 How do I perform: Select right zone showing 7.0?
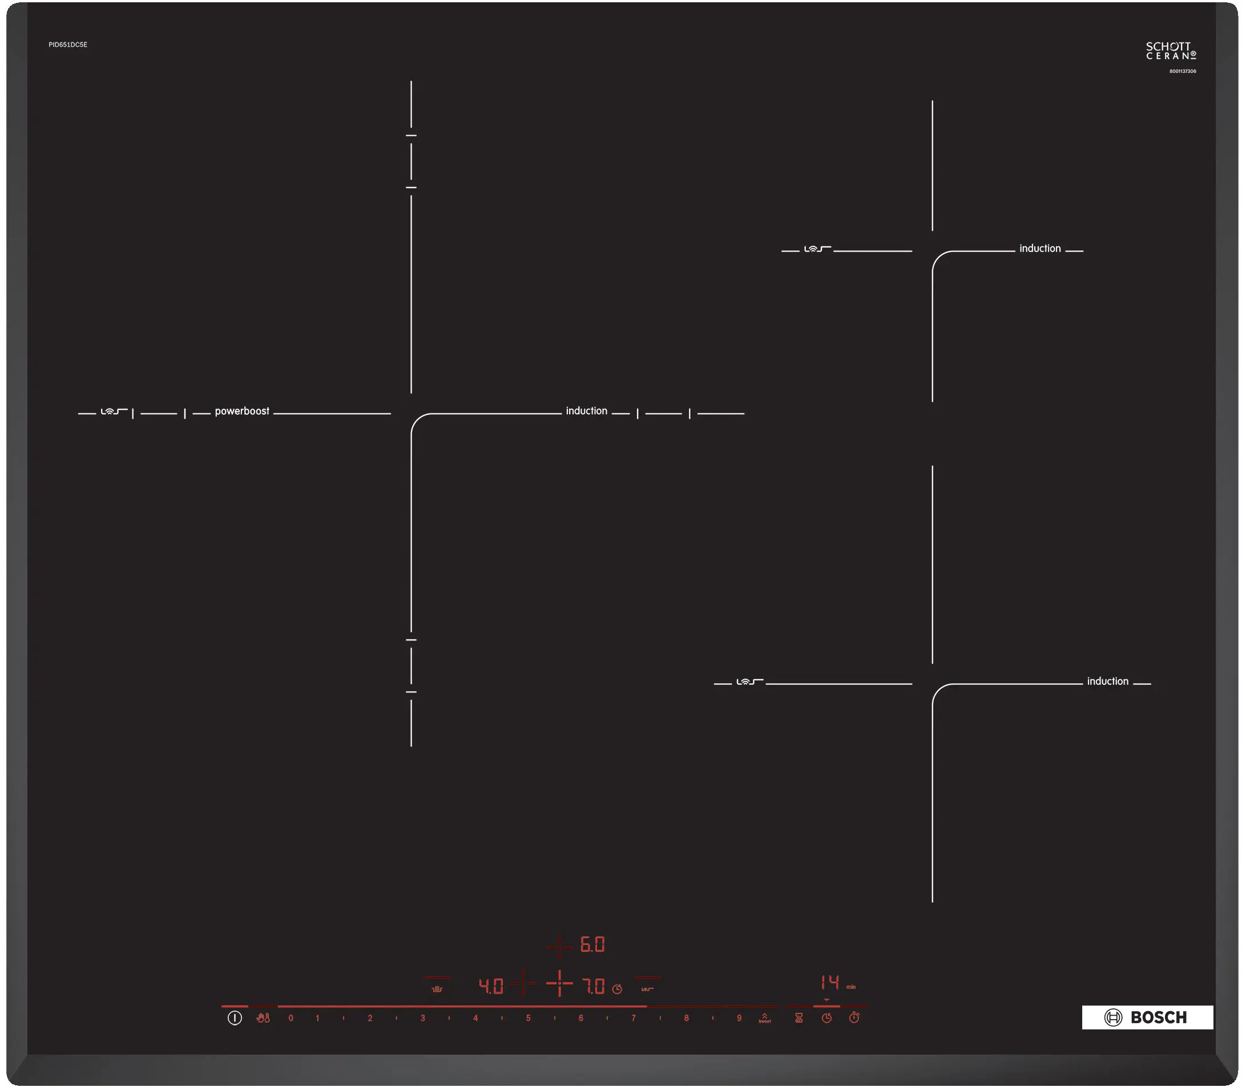click(593, 985)
